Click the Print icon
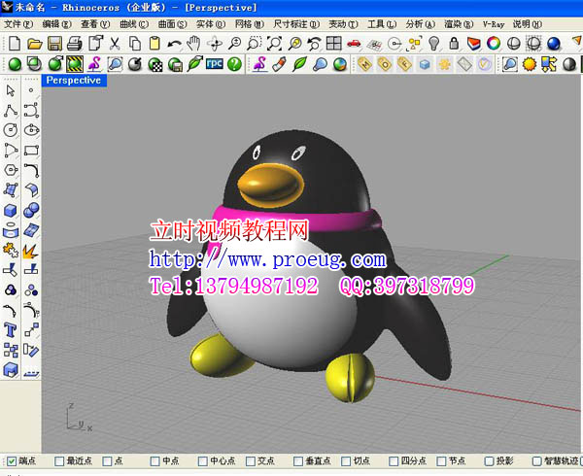The image size is (583, 476). (x=75, y=44)
